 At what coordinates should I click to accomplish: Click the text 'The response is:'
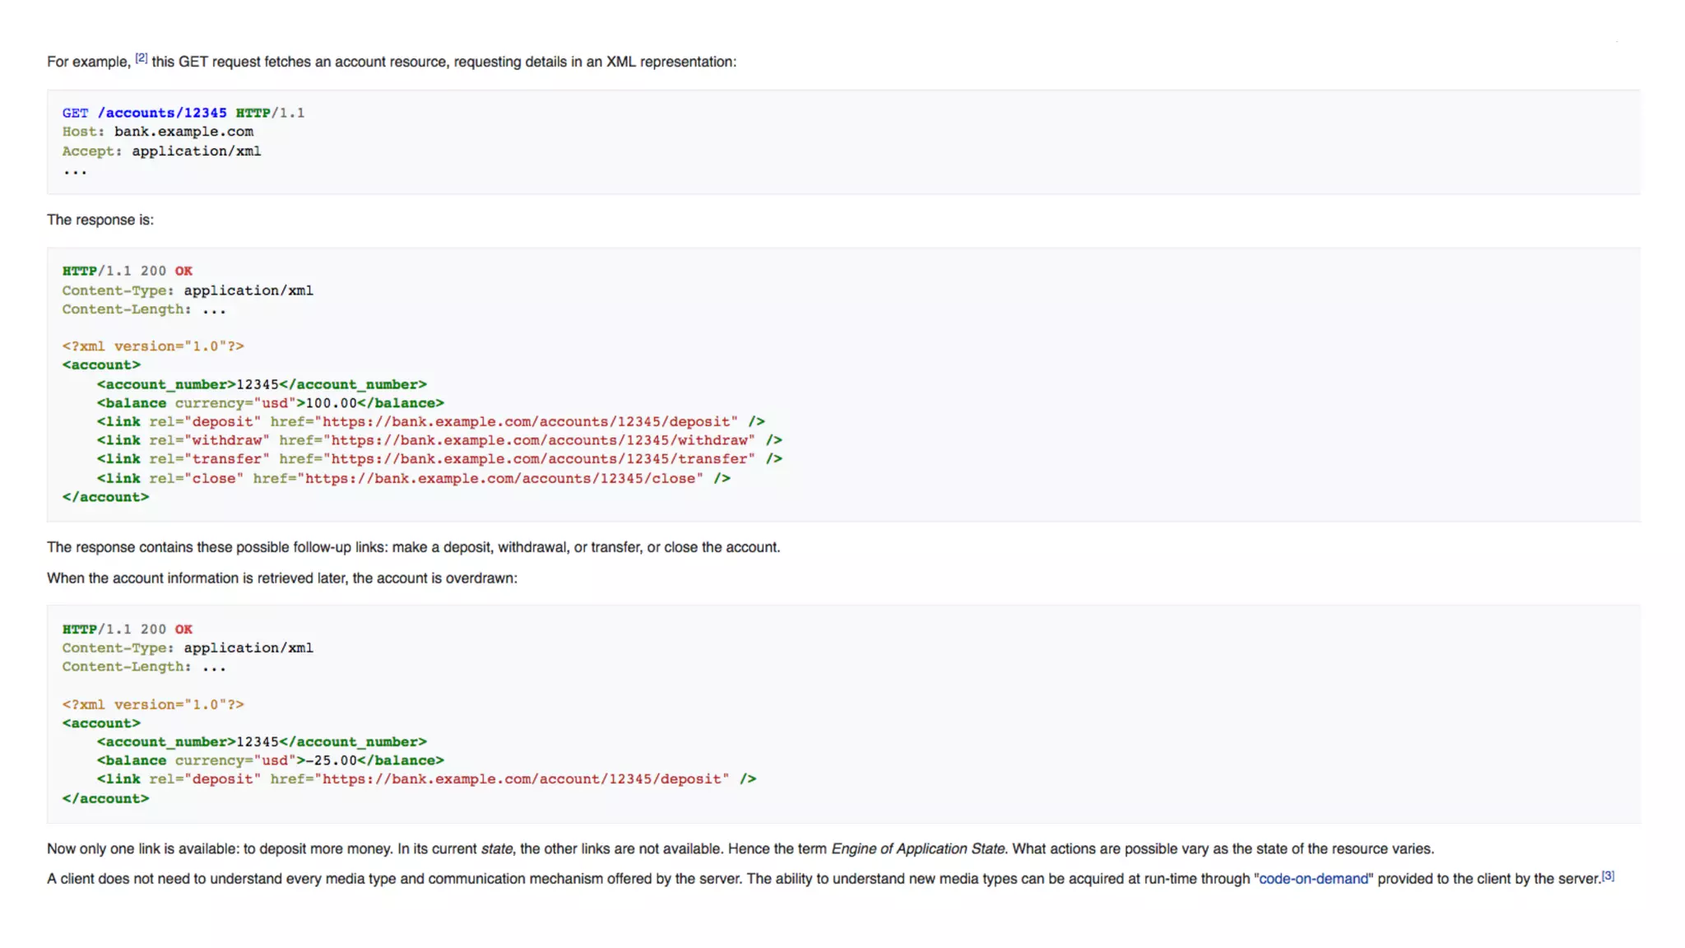point(100,220)
